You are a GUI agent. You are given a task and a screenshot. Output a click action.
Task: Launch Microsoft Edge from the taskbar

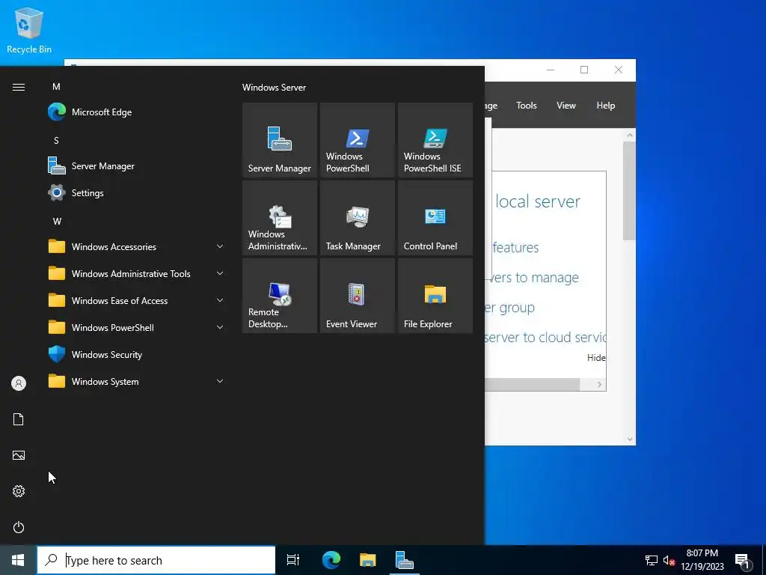pos(331,560)
